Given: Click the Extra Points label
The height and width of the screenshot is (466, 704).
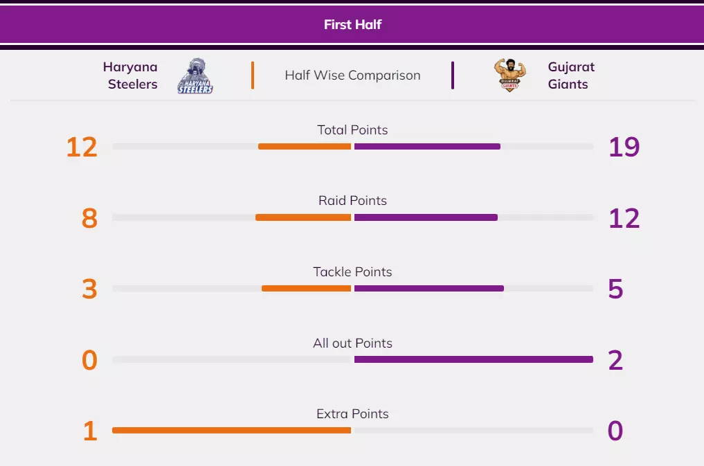Looking at the screenshot, I should (352, 414).
